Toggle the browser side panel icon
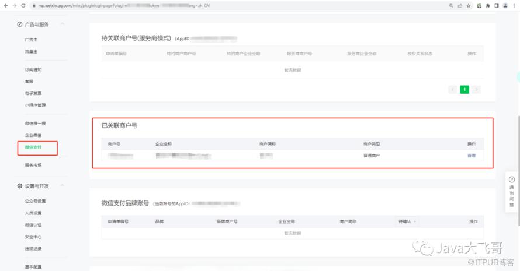This screenshot has height=271, width=520. point(497,6)
